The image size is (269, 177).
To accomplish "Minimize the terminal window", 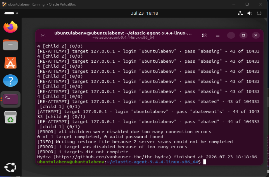I will [231, 35].
